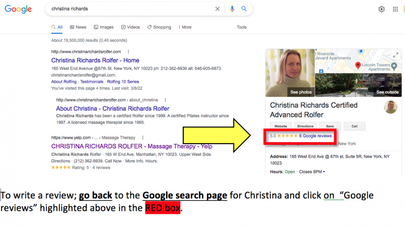Open the Tools search options

pyautogui.click(x=241, y=27)
